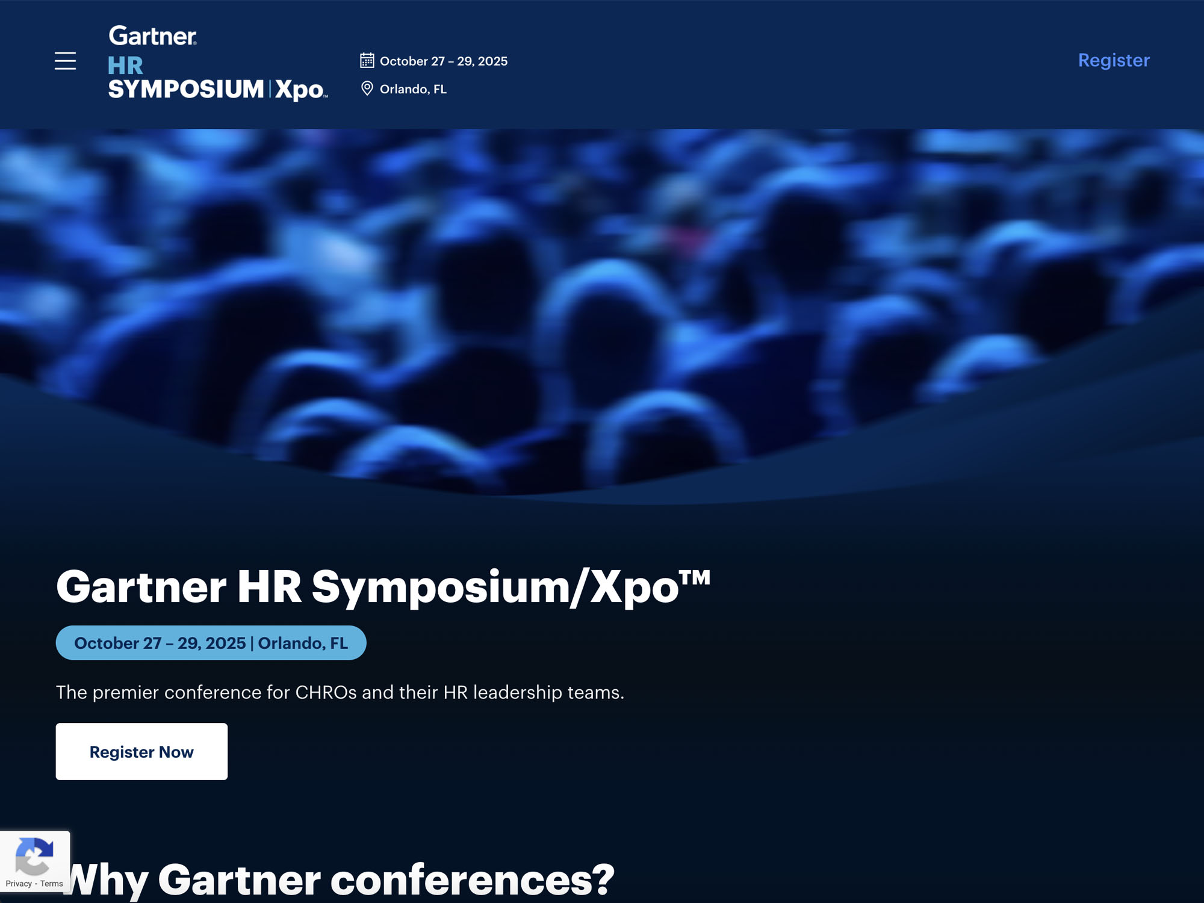The height and width of the screenshot is (903, 1204).
Task: Click header text 'Orlando, FL'
Action: [413, 89]
